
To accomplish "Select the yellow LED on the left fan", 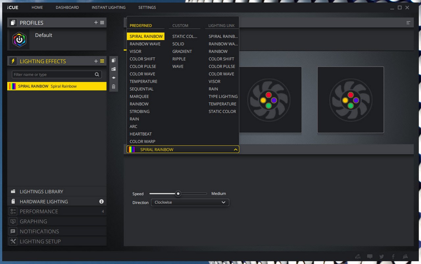I will point(263,100).
